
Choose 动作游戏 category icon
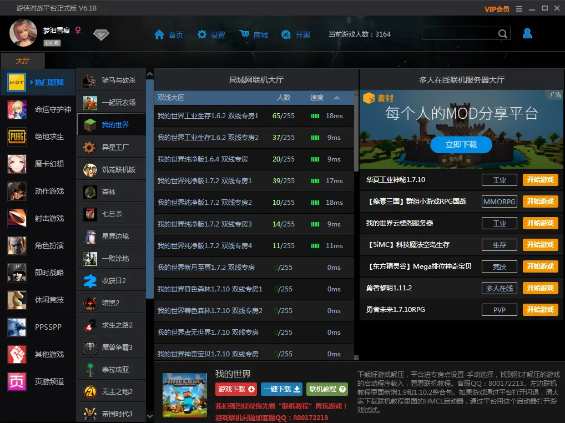coord(17,191)
